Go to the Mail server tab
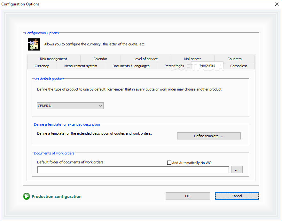This screenshot has width=282, height=221. coord(192,59)
